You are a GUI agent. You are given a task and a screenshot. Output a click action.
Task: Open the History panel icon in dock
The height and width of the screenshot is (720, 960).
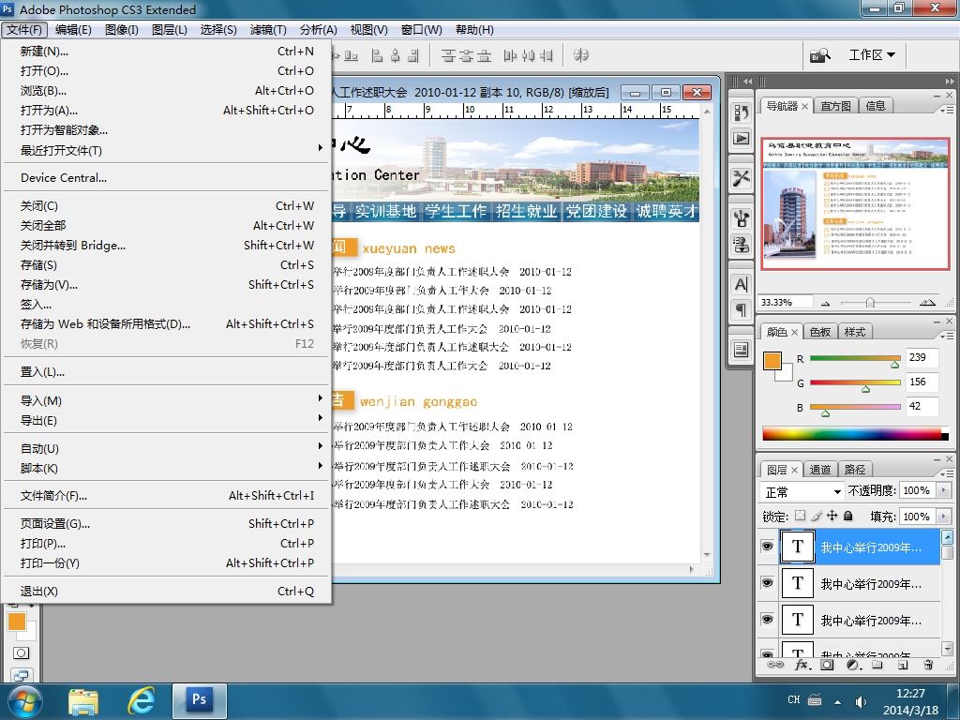(x=741, y=112)
